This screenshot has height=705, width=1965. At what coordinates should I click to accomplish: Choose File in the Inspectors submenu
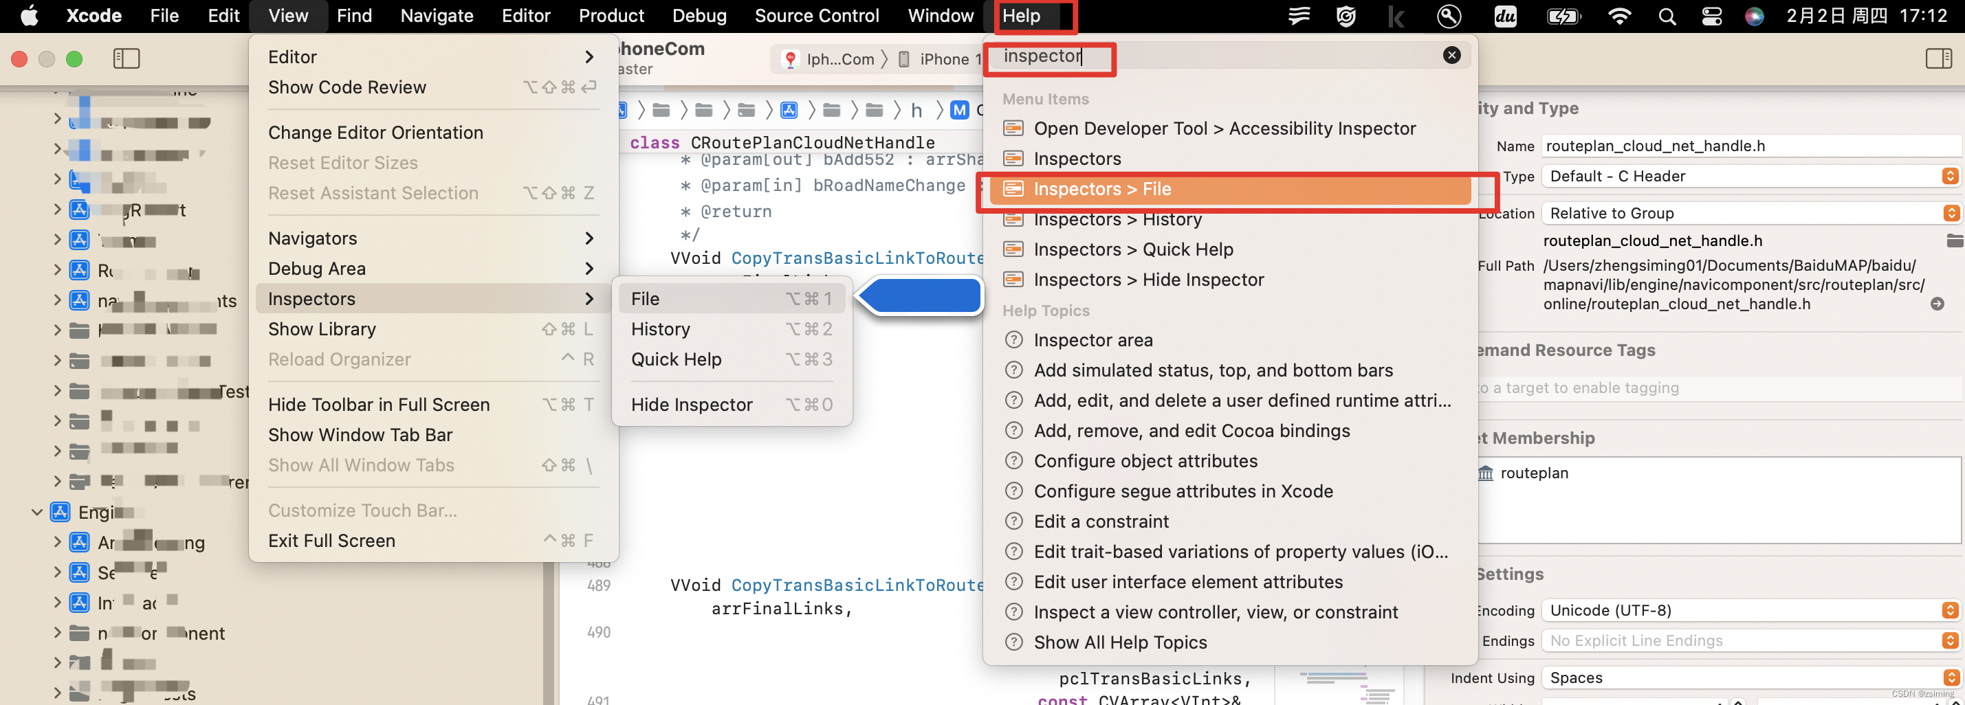pos(731,299)
